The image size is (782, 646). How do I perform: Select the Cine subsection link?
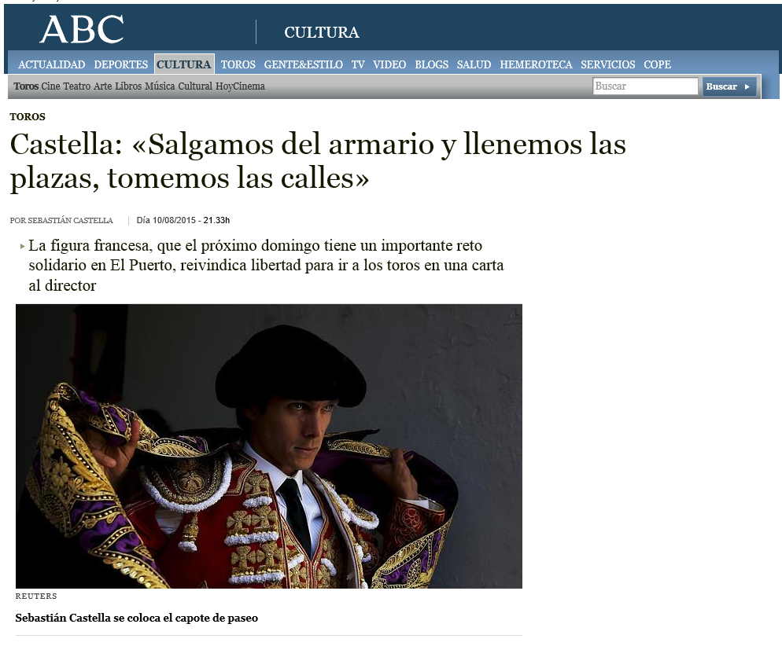click(50, 86)
